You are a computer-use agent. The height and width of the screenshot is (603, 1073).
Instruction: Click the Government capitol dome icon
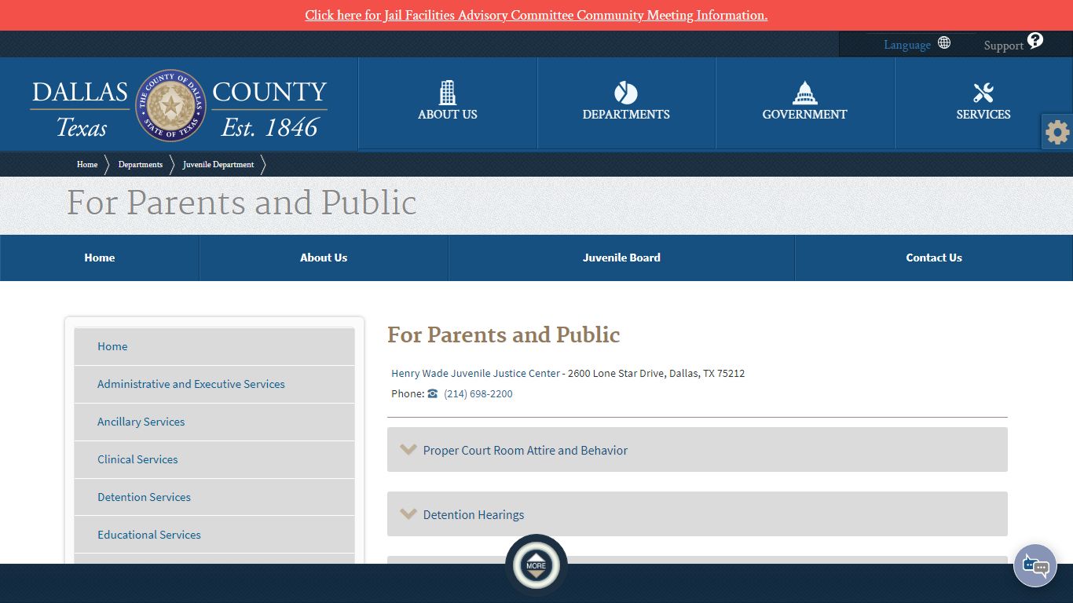pos(804,93)
